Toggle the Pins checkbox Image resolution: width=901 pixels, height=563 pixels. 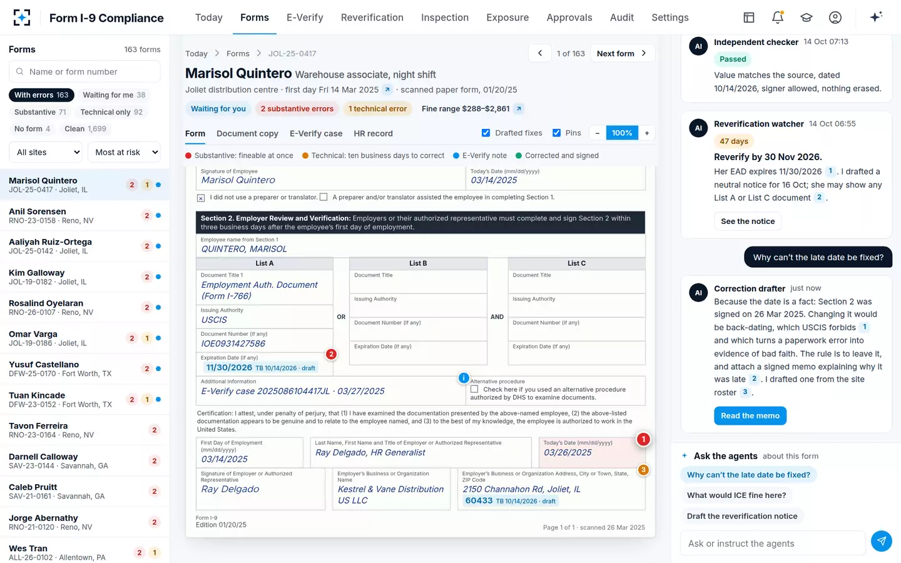(556, 133)
